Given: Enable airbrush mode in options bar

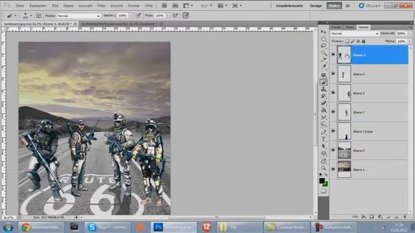Looking at the screenshot, I should (x=175, y=16).
